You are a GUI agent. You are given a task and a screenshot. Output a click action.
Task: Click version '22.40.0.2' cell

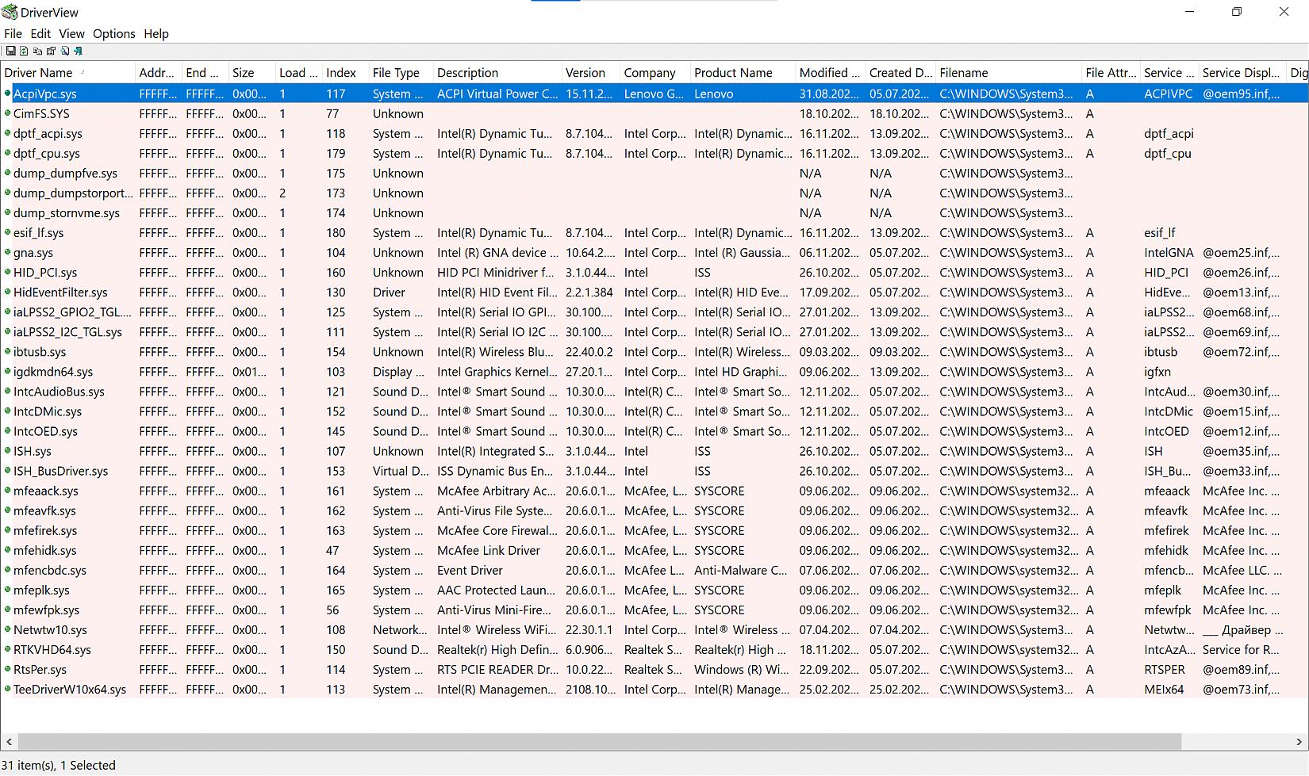click(589, 351)
